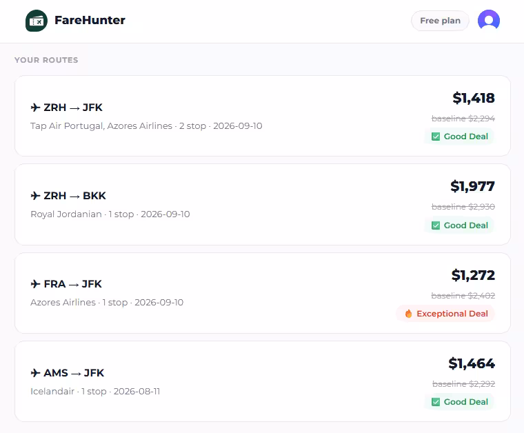Click green check icon on ZRH → BKK deal

(x=436, y=225)
